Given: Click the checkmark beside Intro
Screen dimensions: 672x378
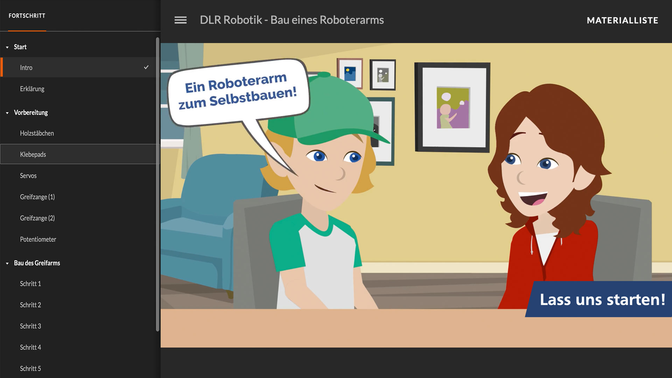Looking at the screenshot, I should tap(147, 67).
